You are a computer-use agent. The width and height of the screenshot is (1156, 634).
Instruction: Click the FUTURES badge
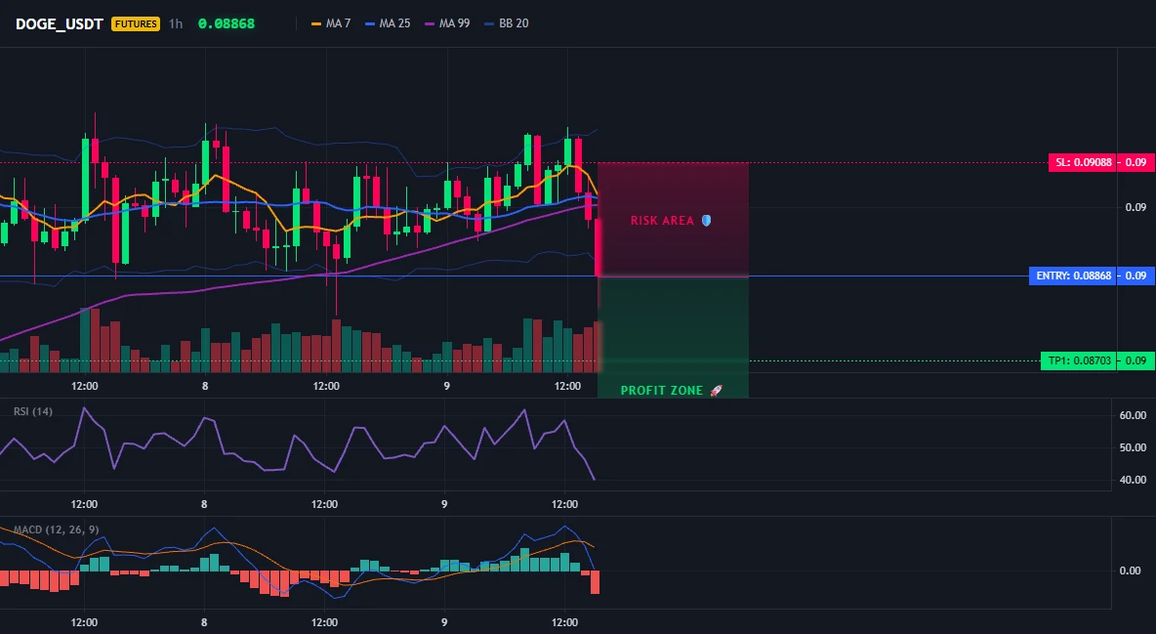(x=136, y=23)
